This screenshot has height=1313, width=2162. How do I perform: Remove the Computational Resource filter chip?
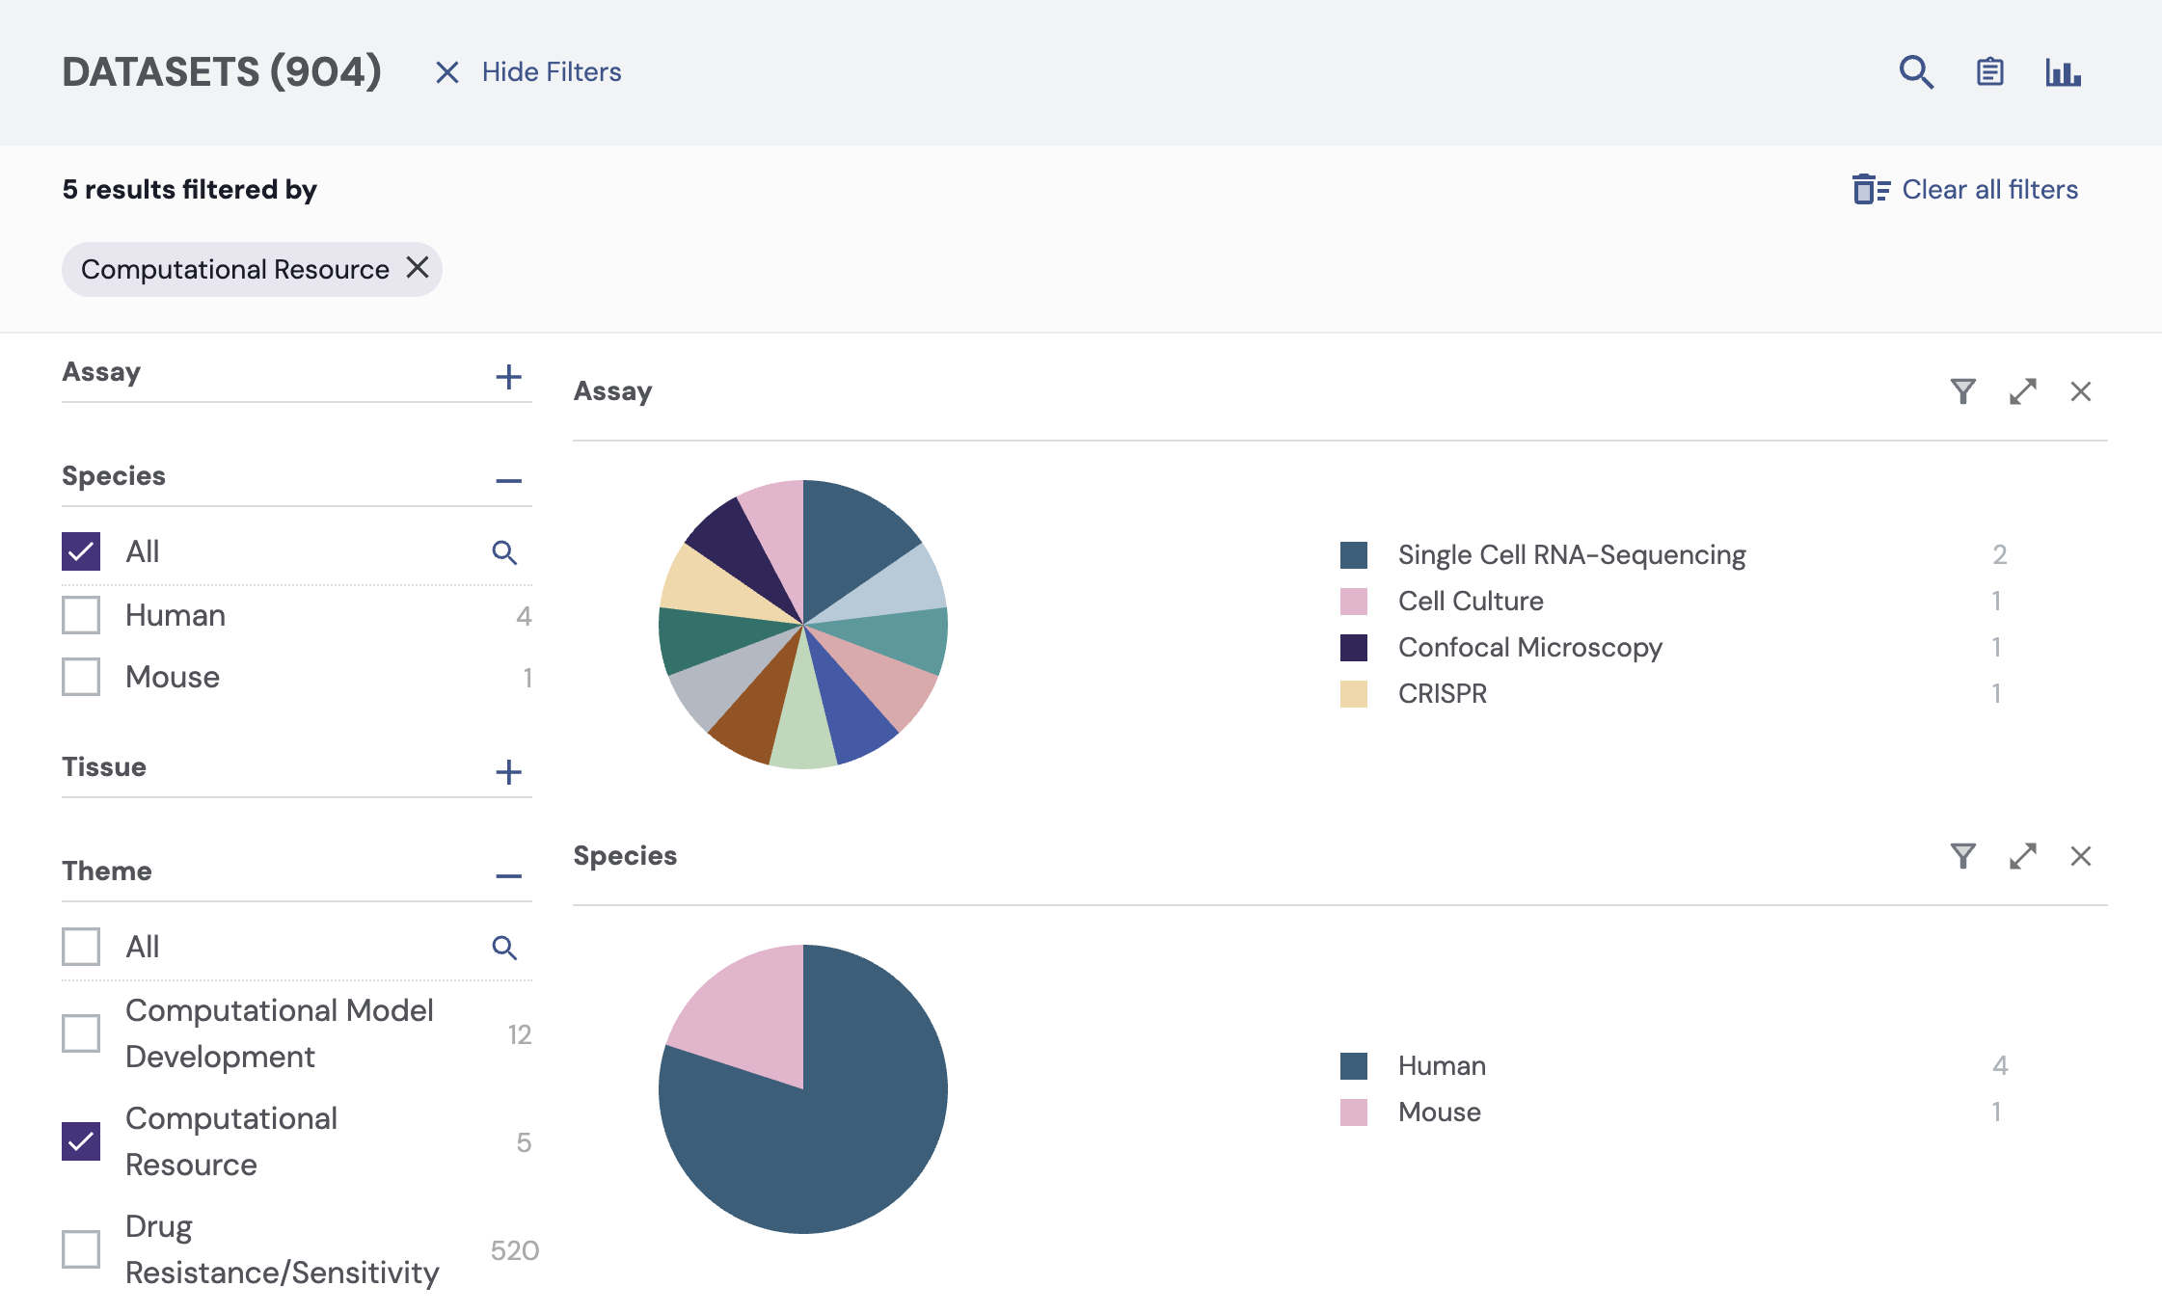pos(418,268)
